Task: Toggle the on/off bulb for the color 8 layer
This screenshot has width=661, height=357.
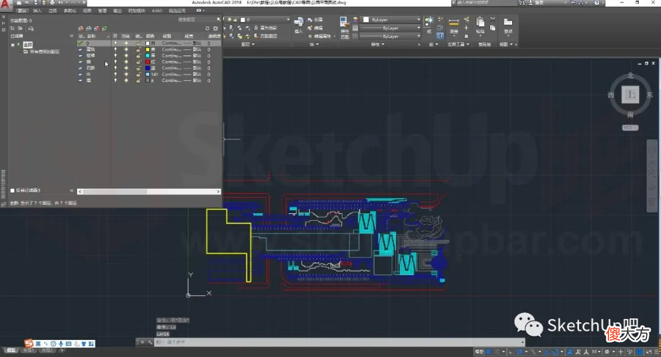Action: [115, 81]
